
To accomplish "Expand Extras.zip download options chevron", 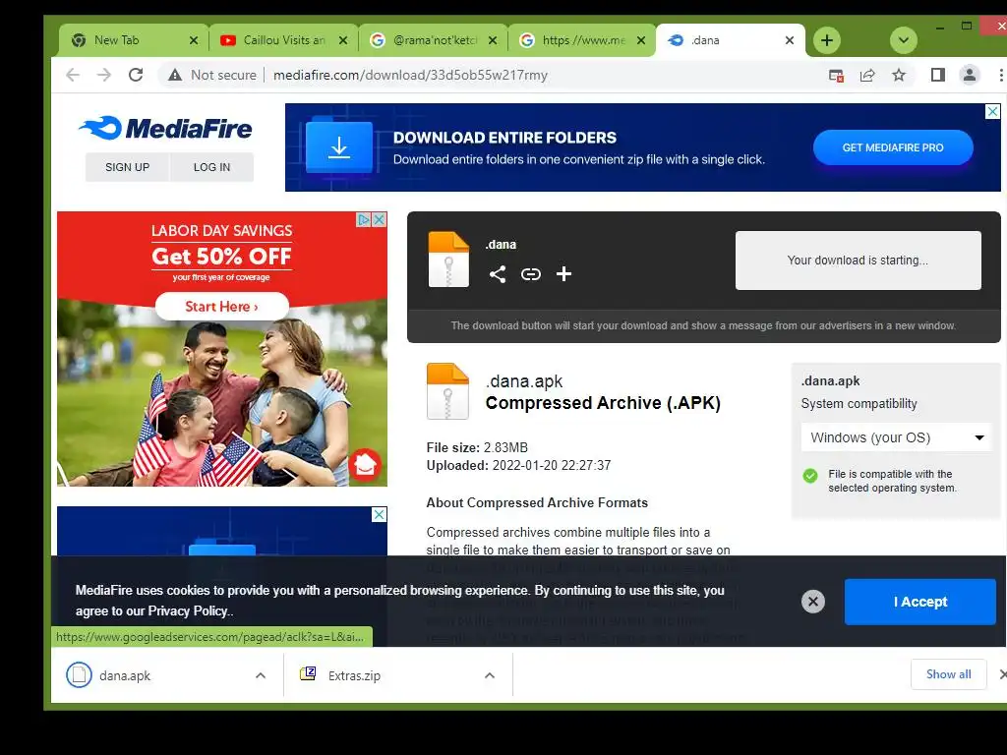I will [490, 675].
